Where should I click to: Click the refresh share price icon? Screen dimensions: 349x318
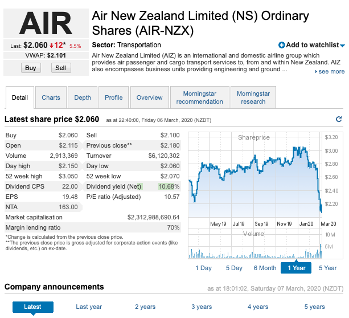[x=339, y=120]
